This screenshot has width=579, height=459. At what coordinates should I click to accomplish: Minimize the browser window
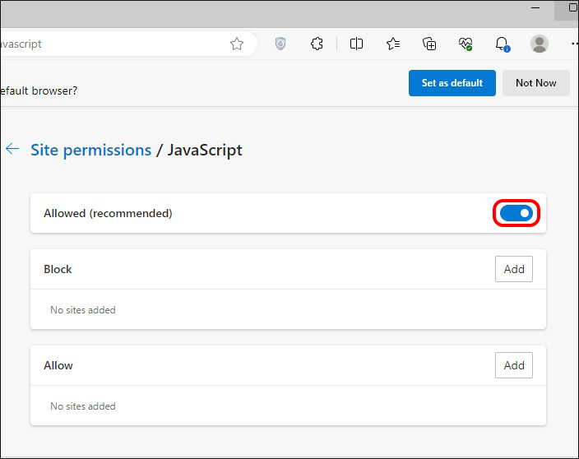tap(535, 7)
